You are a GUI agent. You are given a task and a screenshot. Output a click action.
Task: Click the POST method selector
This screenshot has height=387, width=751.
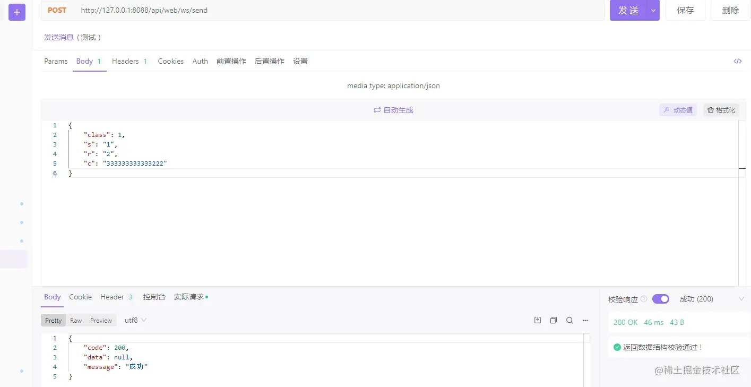click(x=57, y=10)
